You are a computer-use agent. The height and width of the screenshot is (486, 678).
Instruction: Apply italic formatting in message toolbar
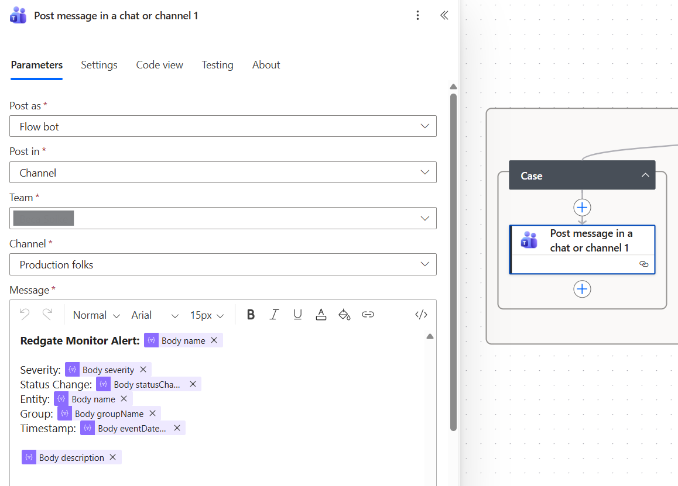pos(273,315)
